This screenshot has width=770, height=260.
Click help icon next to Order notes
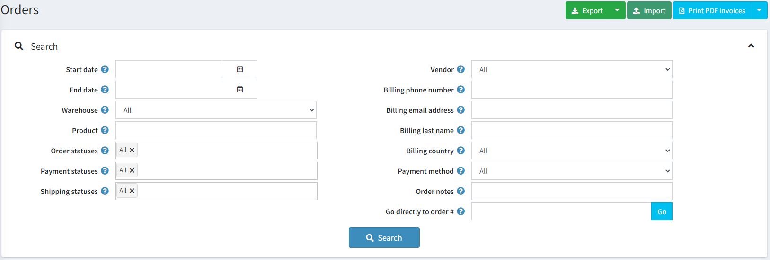pos(461,191)
